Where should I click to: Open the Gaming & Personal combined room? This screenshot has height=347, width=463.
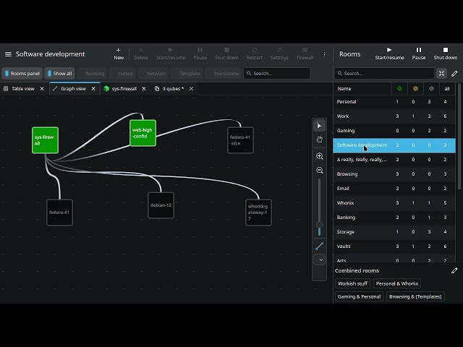359,296
